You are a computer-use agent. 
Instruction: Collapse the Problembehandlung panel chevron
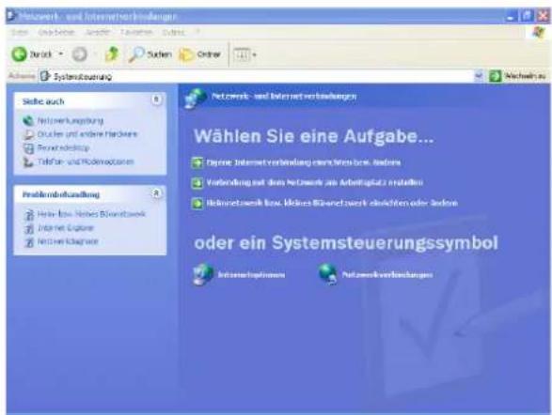[x=157, y=192]
